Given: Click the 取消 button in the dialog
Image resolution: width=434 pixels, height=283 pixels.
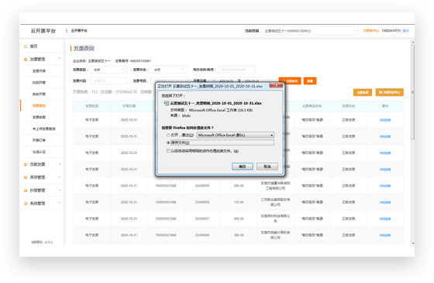Looking at the screenshot, I should (x=267, y=166).
